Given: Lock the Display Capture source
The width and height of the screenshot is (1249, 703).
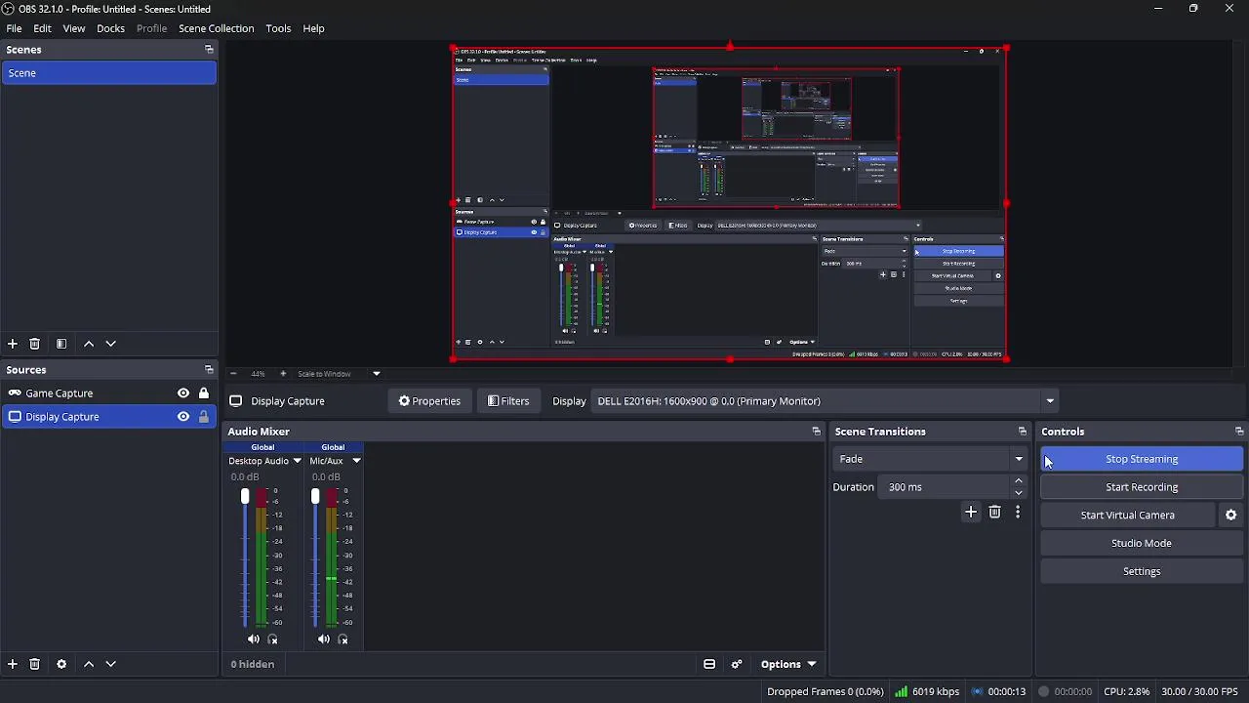Looking at the screenshot, I should [x=204, y=417].
